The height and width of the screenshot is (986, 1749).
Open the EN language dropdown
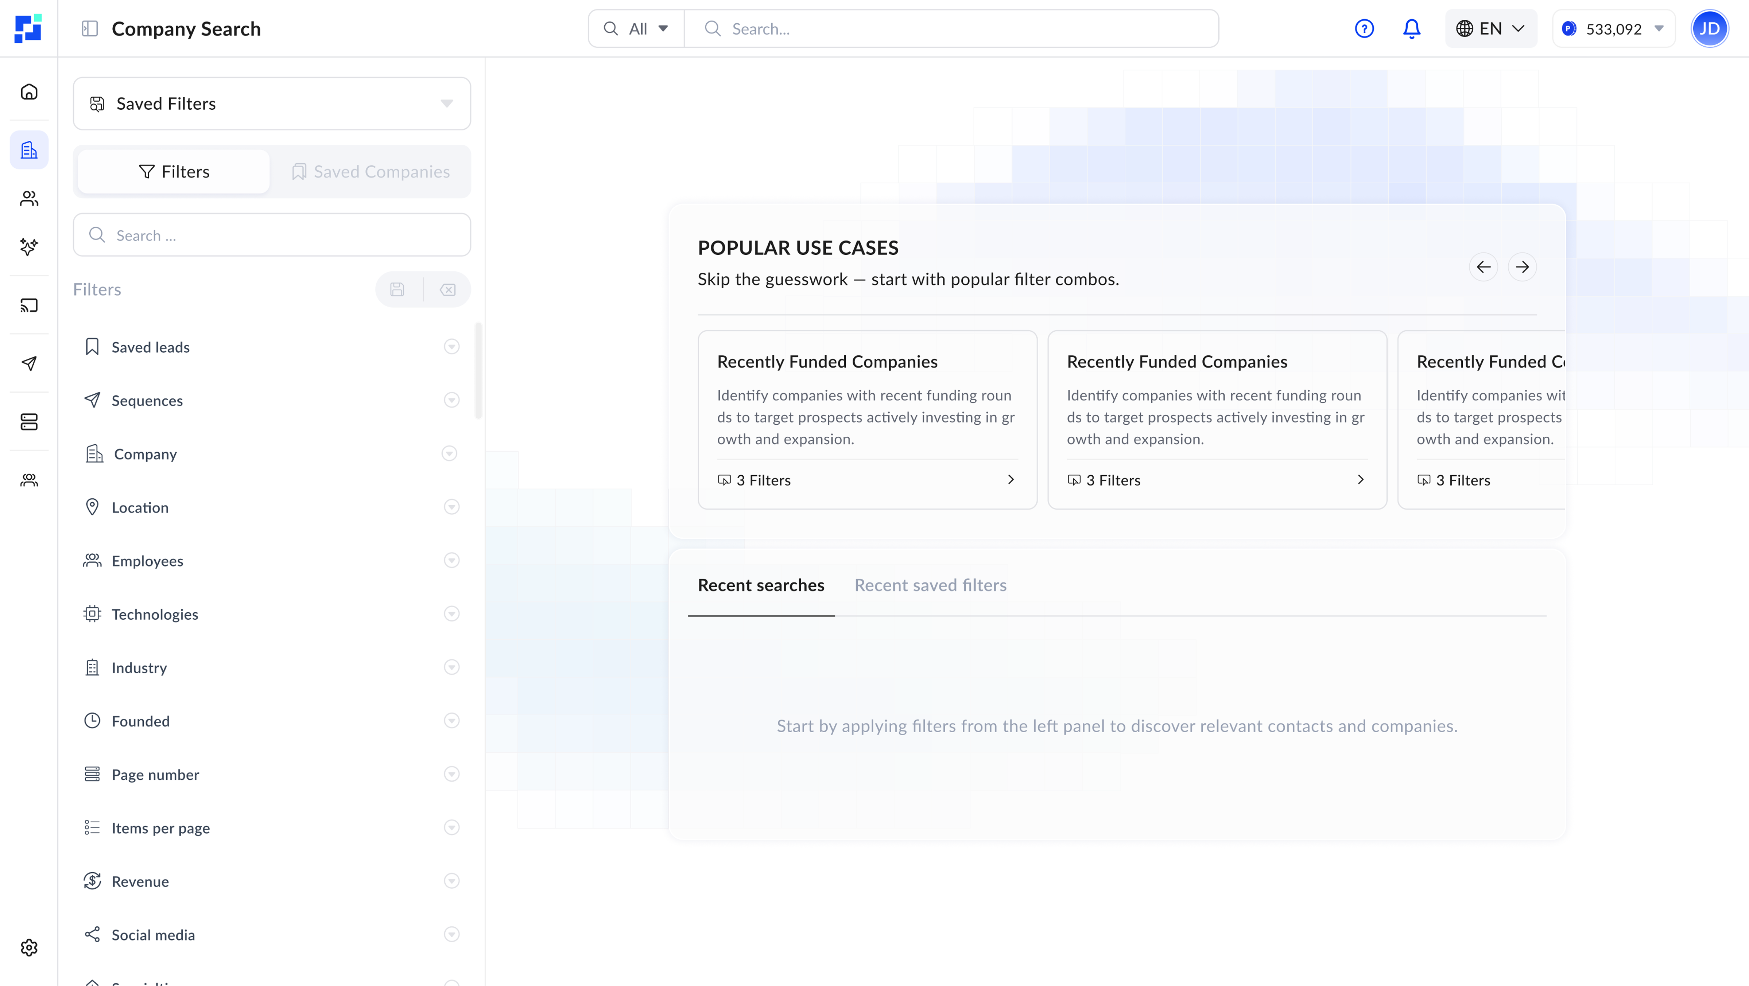click(1490, 28)
